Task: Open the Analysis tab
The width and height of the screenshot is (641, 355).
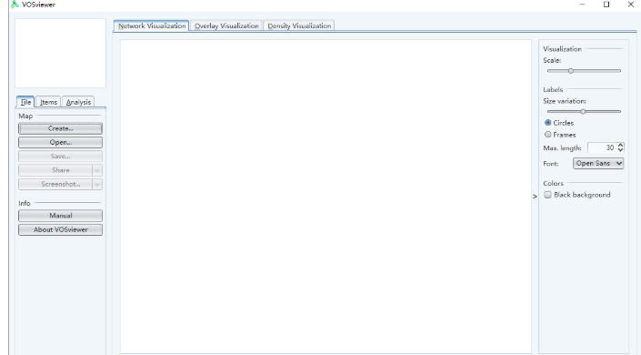Action: [78, 102]
